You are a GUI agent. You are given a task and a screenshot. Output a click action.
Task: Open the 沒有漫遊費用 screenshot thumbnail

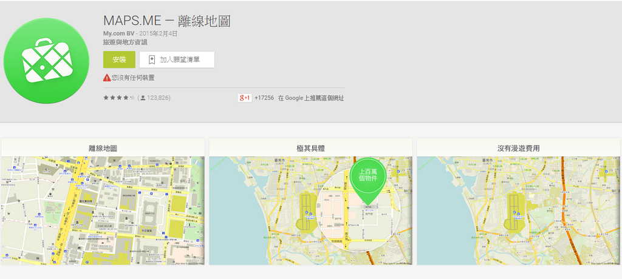pos(519,201)
